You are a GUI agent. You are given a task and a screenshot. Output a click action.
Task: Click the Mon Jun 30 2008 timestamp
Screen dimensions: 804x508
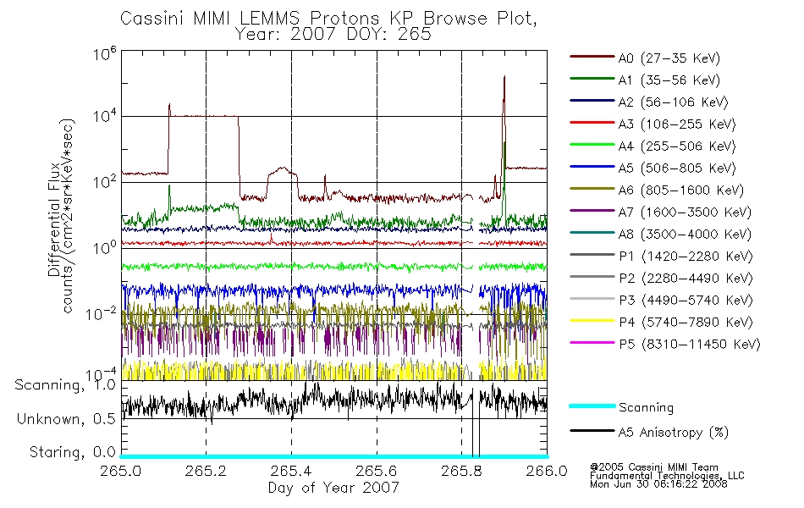click(658, 484)
